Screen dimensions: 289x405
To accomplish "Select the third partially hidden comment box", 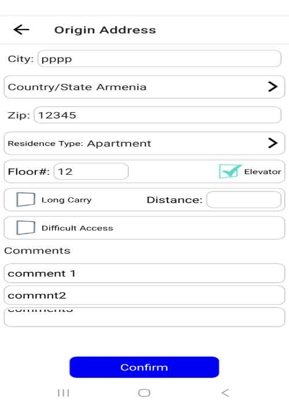I will coord(144,317).
